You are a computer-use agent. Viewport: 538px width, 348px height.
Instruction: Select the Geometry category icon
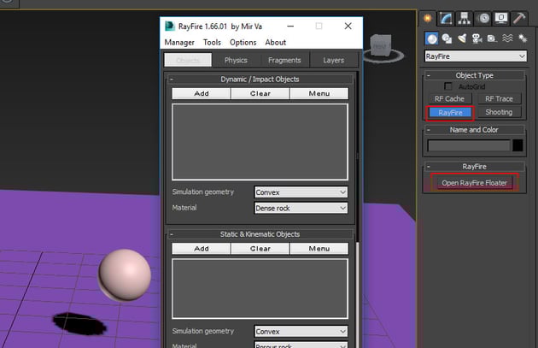pos(432,38)
